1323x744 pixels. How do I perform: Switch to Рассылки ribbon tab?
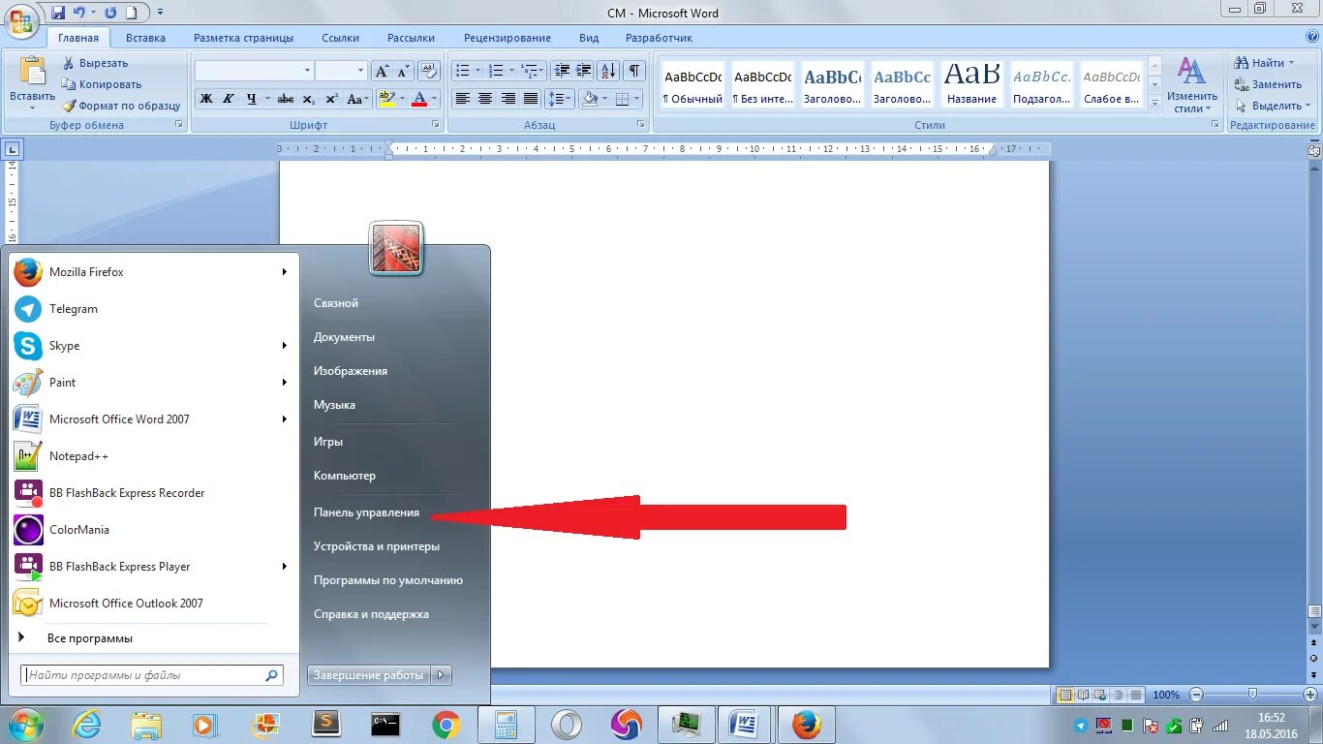point(411,38)
